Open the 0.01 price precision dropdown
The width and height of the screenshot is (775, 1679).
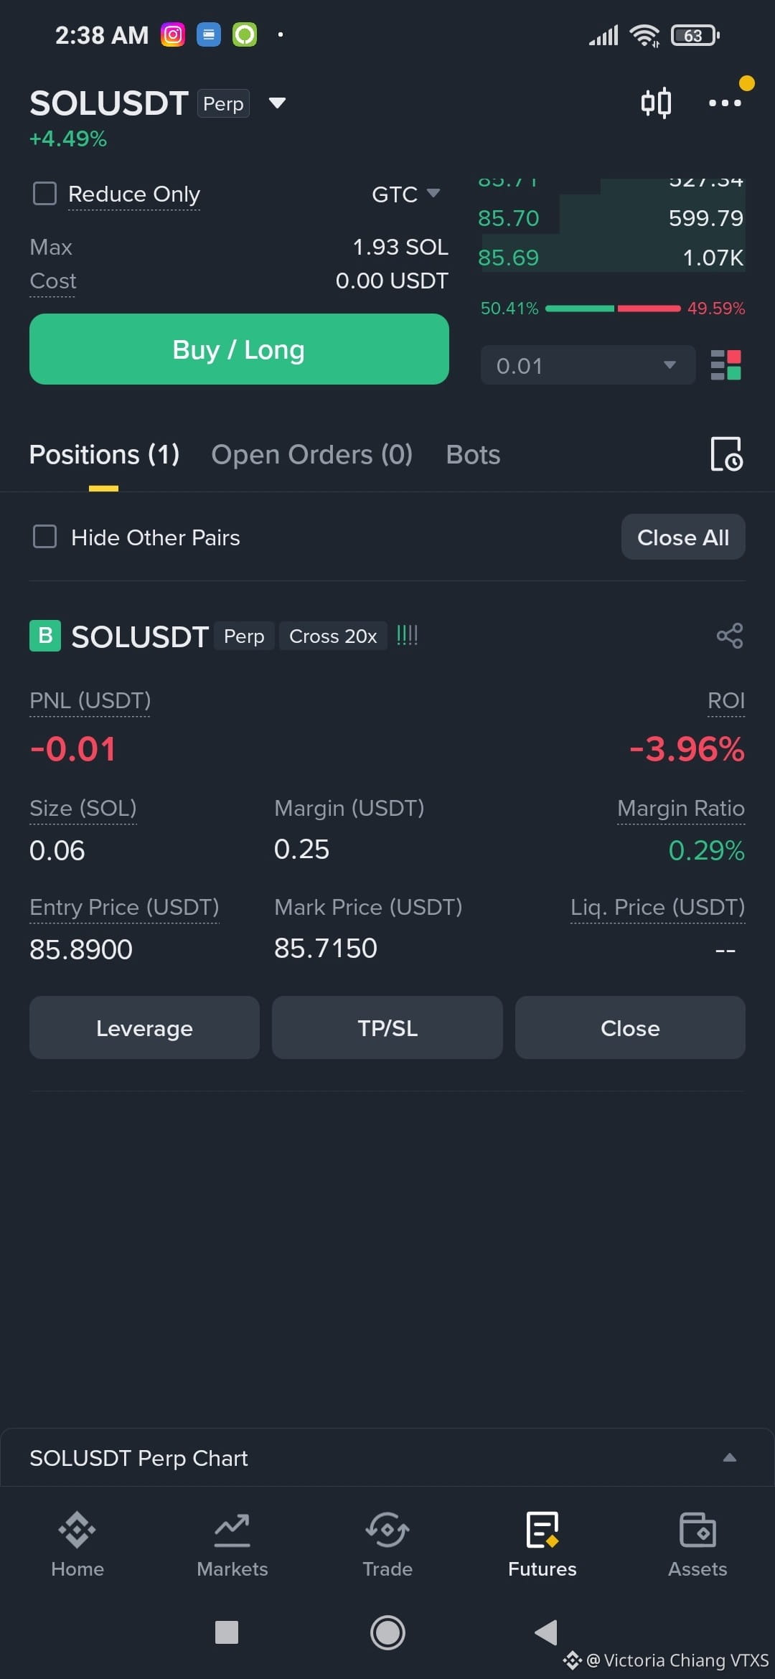(588, 365)
